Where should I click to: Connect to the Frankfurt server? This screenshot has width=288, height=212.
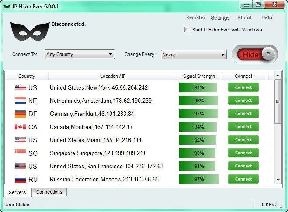click(x=243, y=114)
